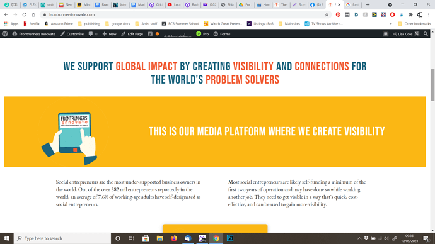Viewport: 435px width, 244px height.
Task: Open Chrome's three-dot menu
Action: click(429, 14)
